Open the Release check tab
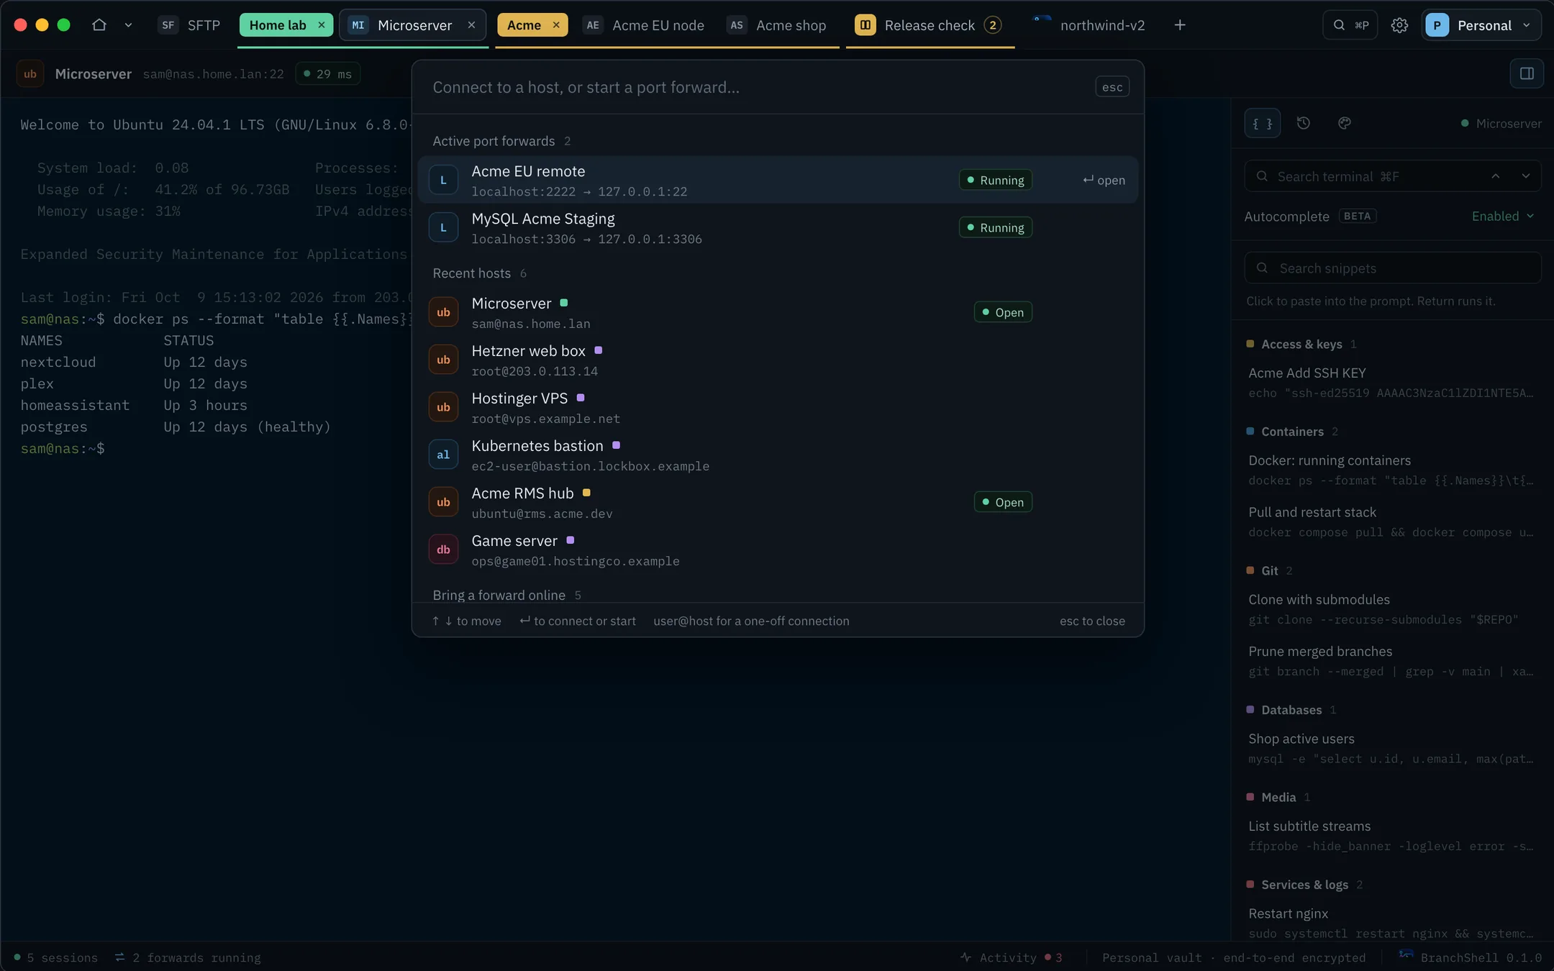 [928, 25]
